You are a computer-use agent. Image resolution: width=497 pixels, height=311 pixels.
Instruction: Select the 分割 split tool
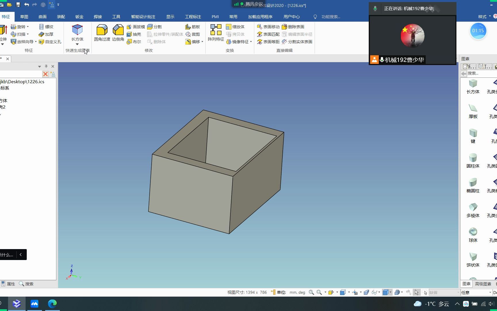pos(154,27)
